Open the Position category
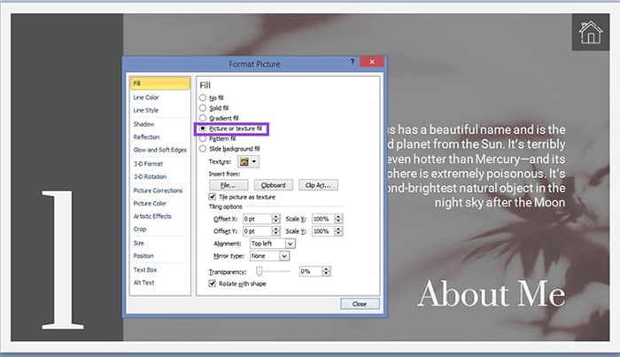 pyautogui.click(x=143, y=256)
